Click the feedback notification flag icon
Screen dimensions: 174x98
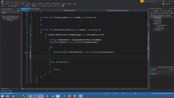142,1
